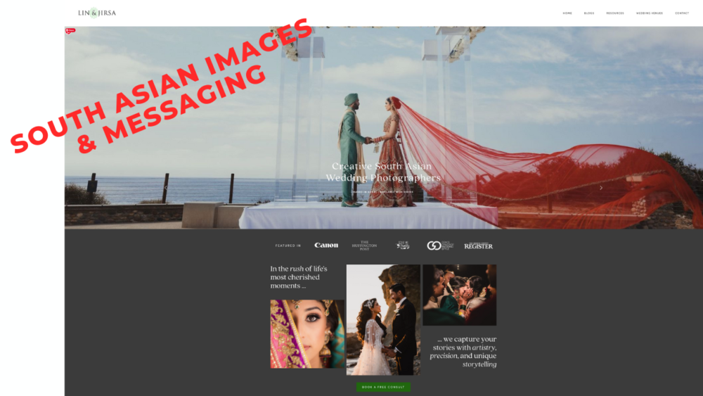Image resolution: width=703 pixels, height=396 pixels.
Task: Click the interlocking rings wedding style logo
Action: point(434,245)
